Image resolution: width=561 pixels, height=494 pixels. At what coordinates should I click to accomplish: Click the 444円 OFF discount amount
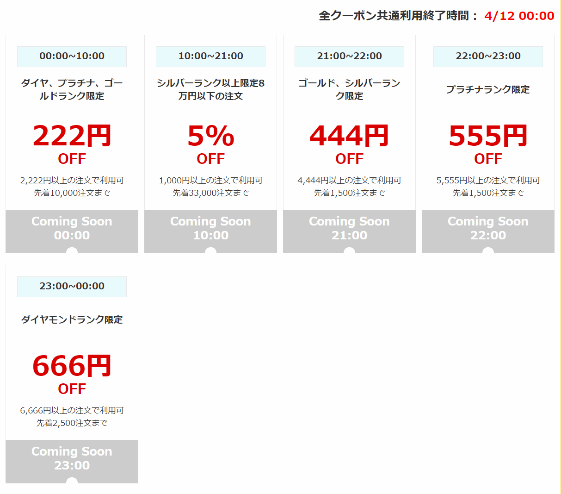tap(349, 144)
